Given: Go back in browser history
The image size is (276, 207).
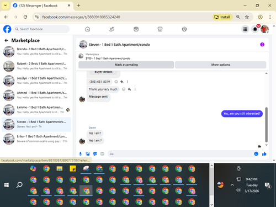Looking at the screenshot, I should pyautogui.click(x=6, y=17).
